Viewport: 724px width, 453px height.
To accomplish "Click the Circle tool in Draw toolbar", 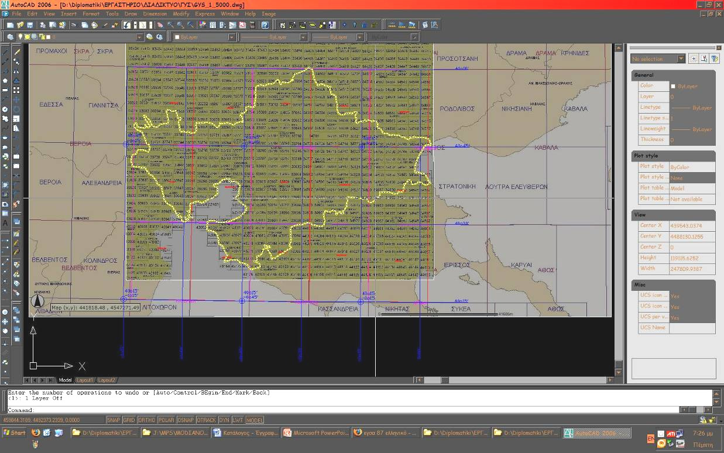I will pyautogui.click(x=5, y=109).
